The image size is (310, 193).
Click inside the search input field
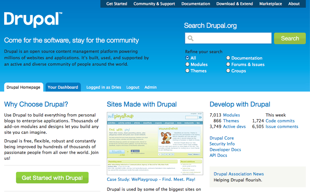(x=227, y=38)
